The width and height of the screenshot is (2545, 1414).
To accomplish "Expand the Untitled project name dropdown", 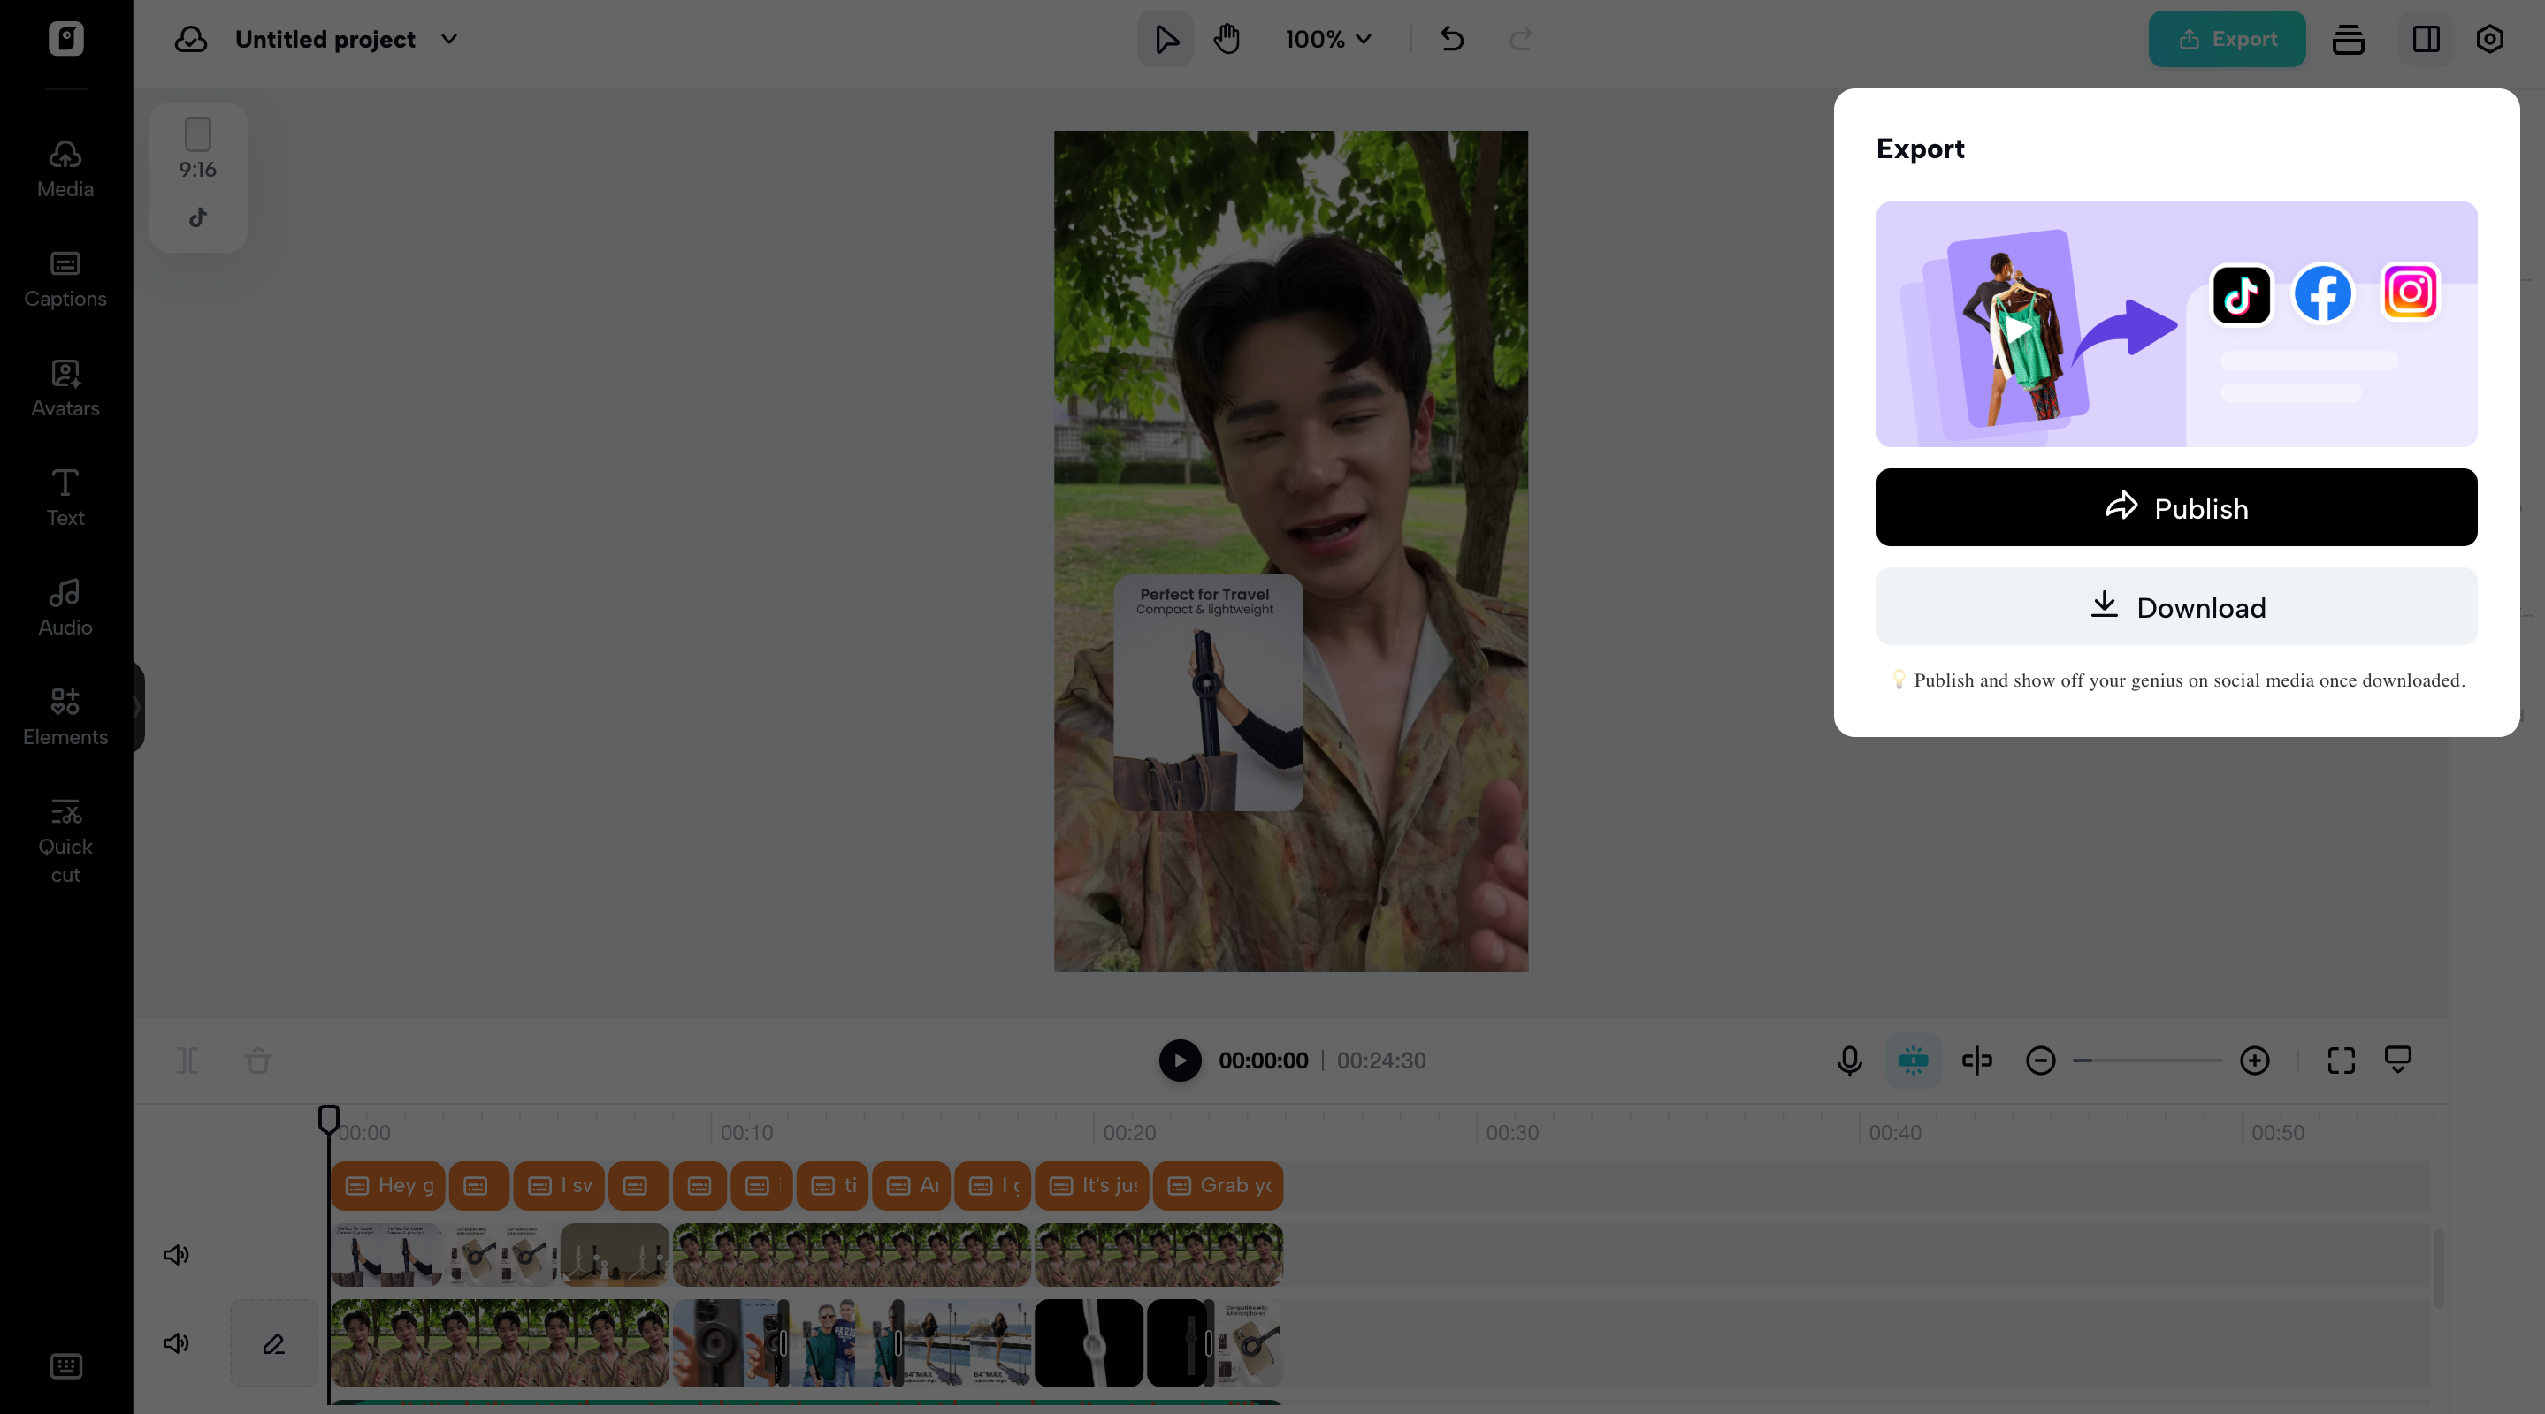I will [x=448, y=40].
